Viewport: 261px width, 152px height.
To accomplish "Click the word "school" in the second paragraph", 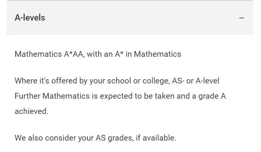I will coord(119,81).
